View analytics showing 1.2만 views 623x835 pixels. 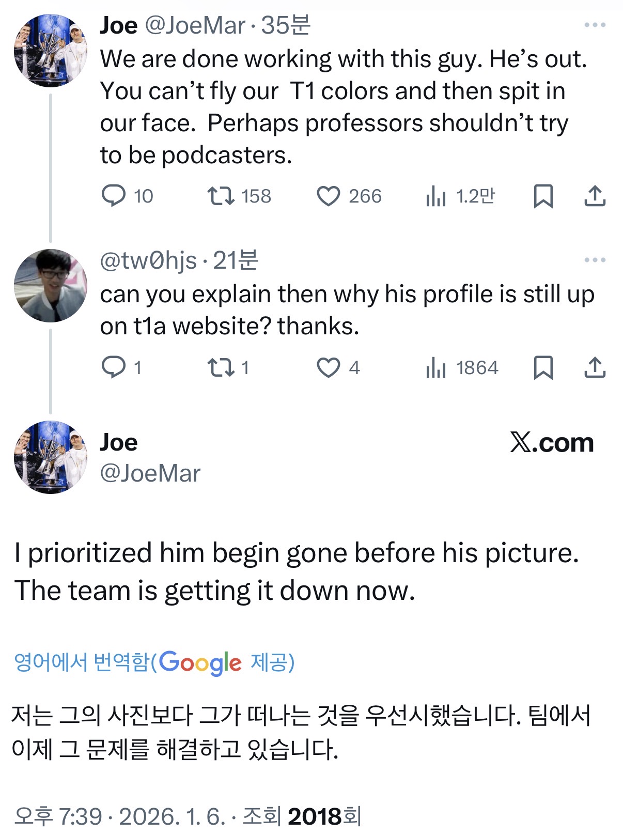pos(436,196)
